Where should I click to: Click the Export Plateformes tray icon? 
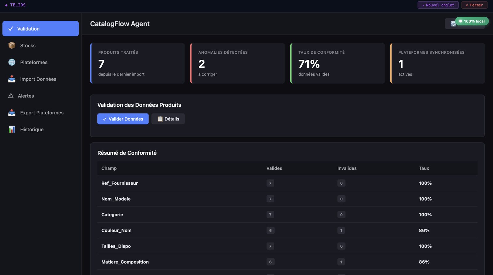click(12, 113)
